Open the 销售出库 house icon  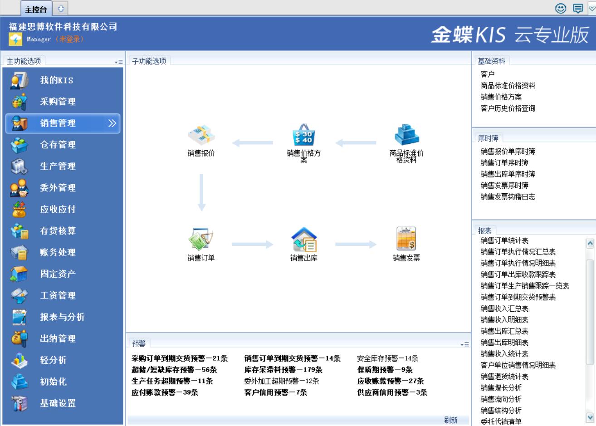303,239
